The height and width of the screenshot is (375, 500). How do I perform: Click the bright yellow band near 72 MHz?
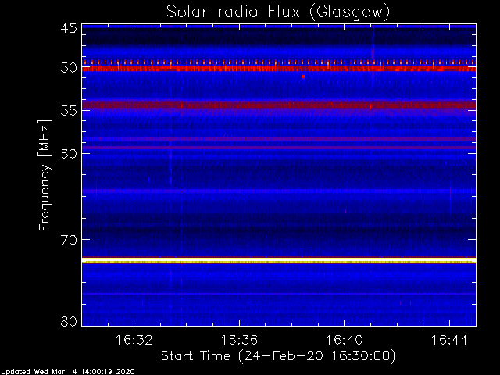279,260
